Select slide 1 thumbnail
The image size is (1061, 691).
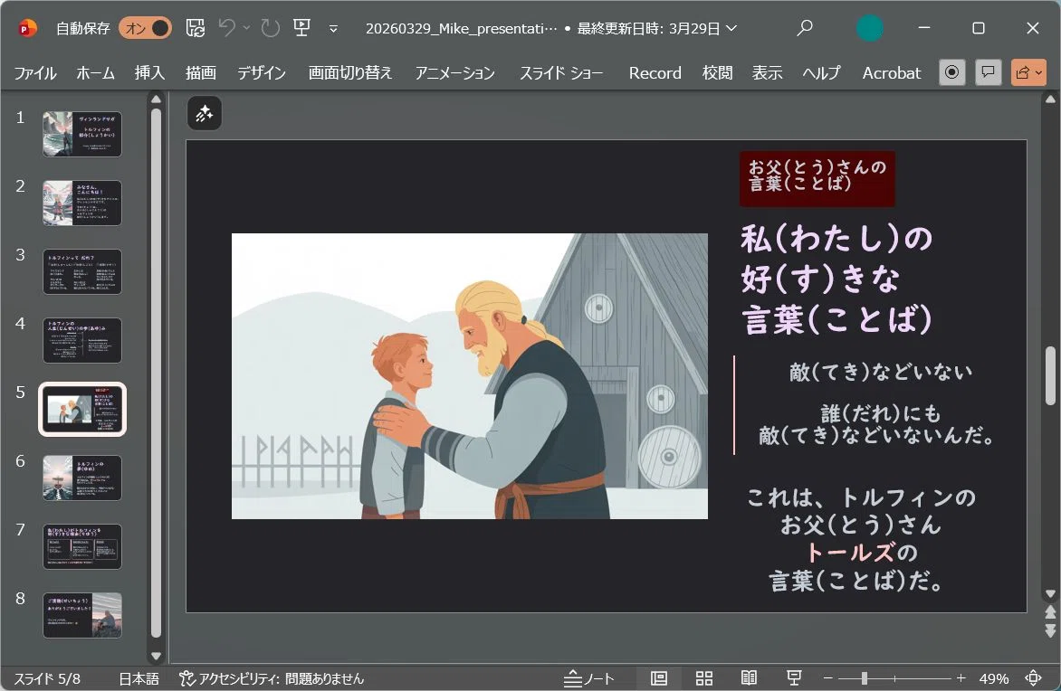[81, 135]
